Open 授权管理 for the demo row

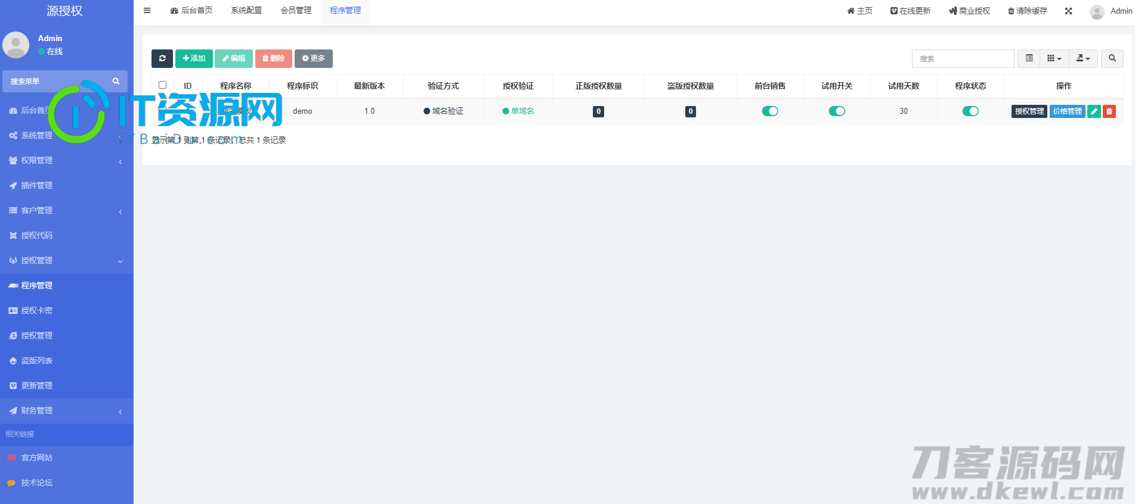pyautogui.click(x=1029, y=111)
